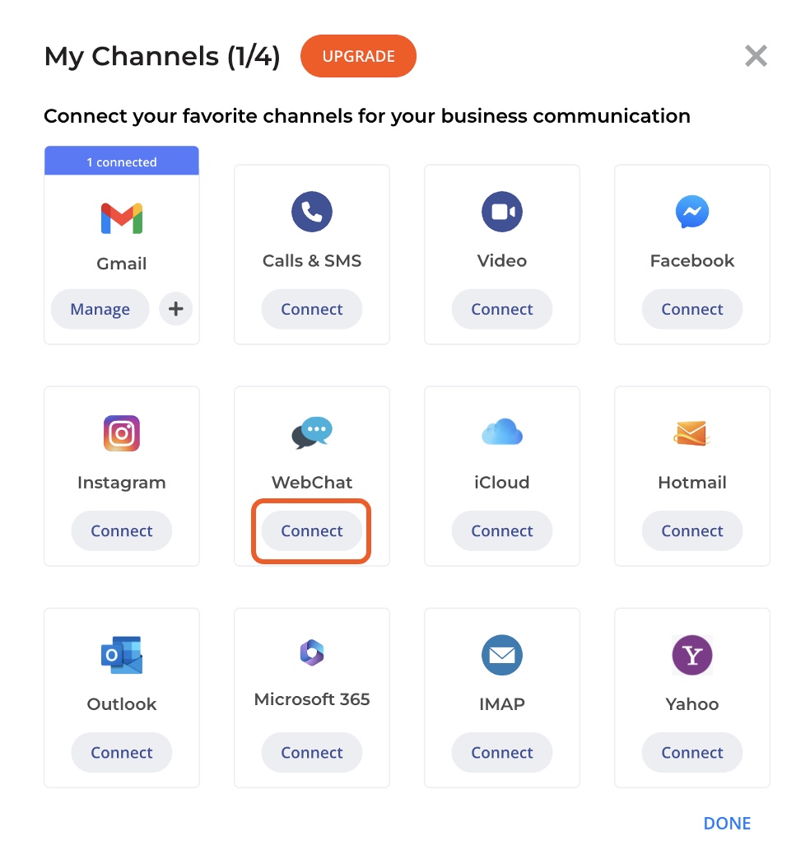810x855 pixels.
Task: Click the Hotmail envelope icon
Action: click(x=692, y=433)
